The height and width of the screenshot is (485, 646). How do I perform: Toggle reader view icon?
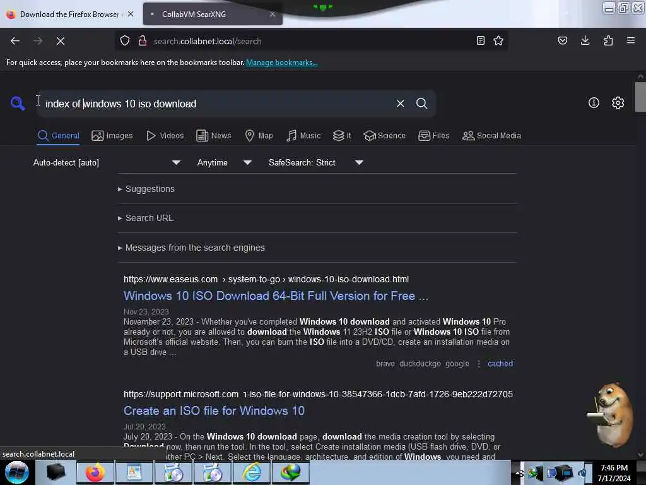coord(480,40)
